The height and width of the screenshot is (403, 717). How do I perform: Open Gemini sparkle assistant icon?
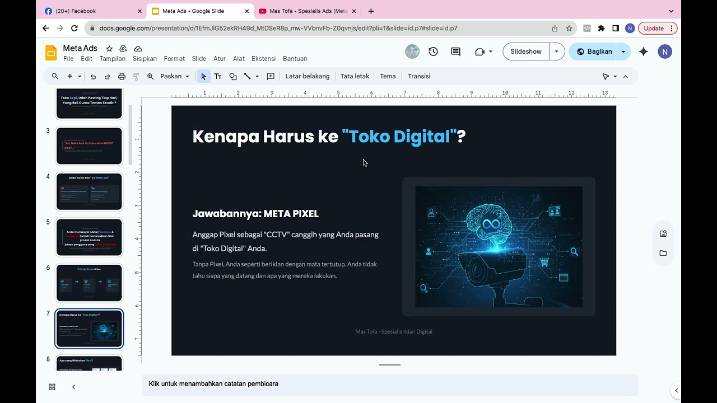click(x=644, y=51)
